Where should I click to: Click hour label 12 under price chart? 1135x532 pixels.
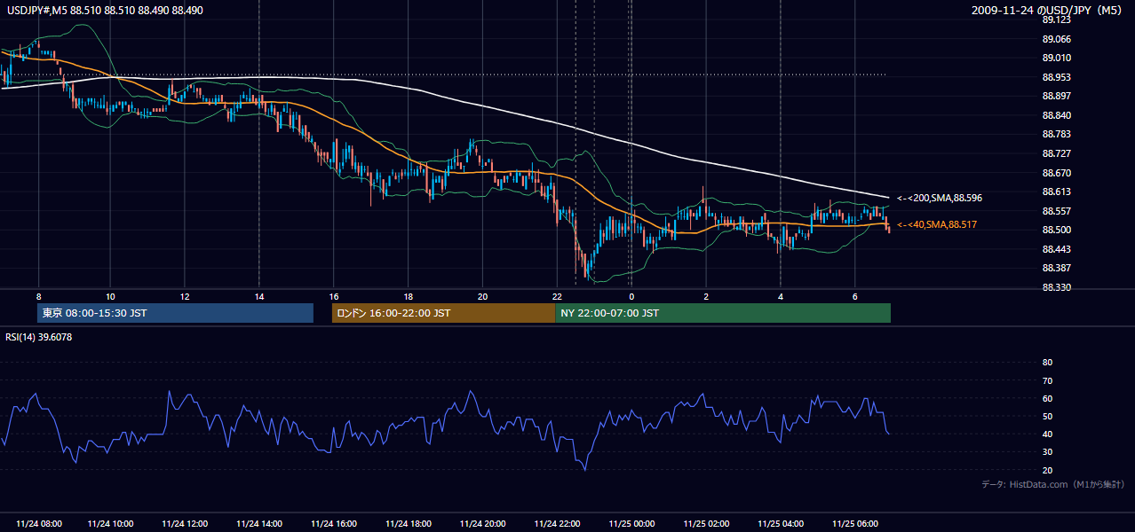(x=185, y=296)
